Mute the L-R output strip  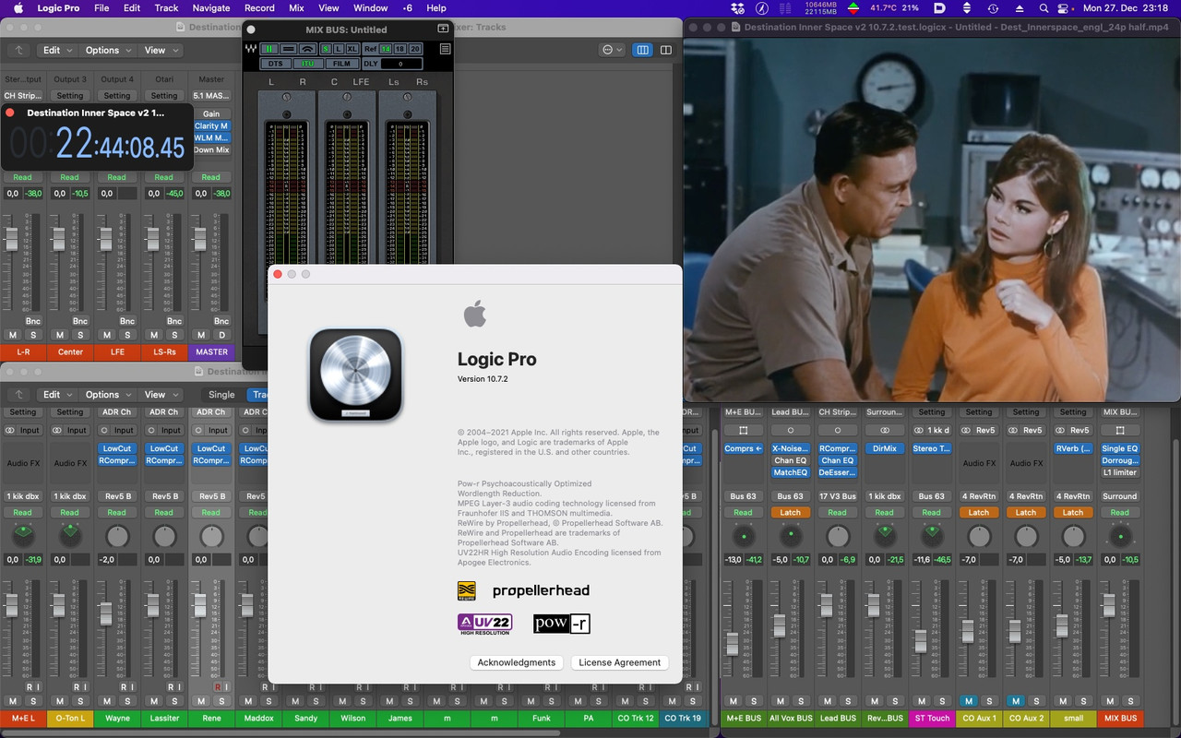12,335
